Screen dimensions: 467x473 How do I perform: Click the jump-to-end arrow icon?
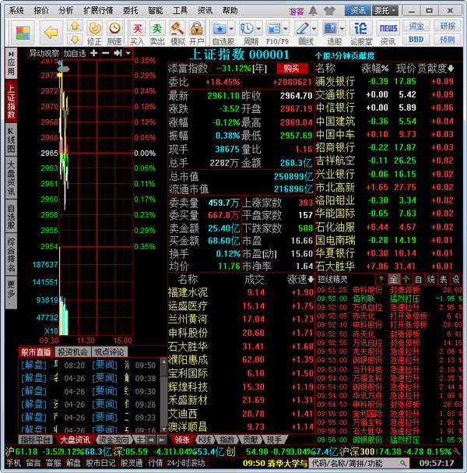click(x=118, y=54)
